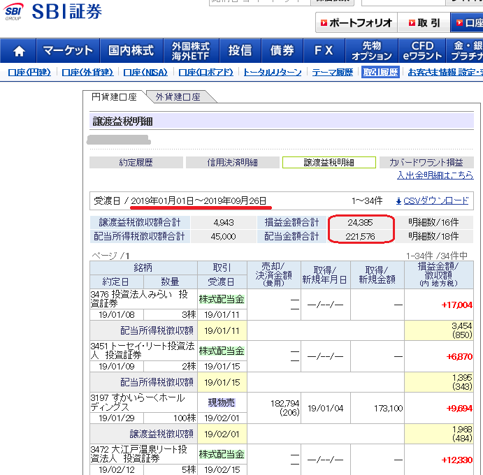Open お客さま情報 設定 link

coord(445,73)
